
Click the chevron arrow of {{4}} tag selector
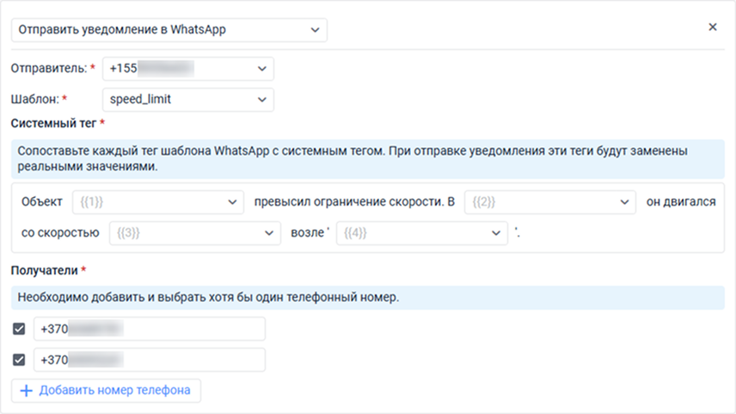[x=496, y=233]
